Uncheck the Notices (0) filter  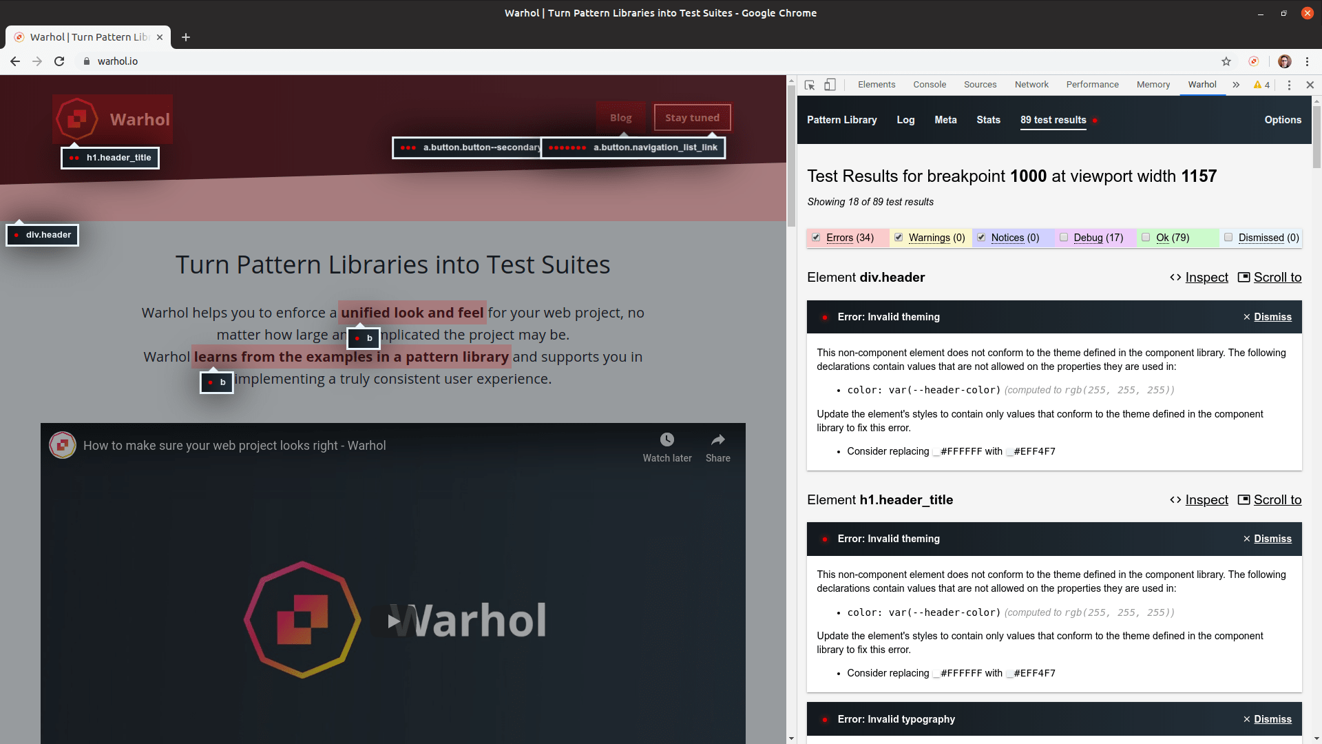(x=981, y=237)
